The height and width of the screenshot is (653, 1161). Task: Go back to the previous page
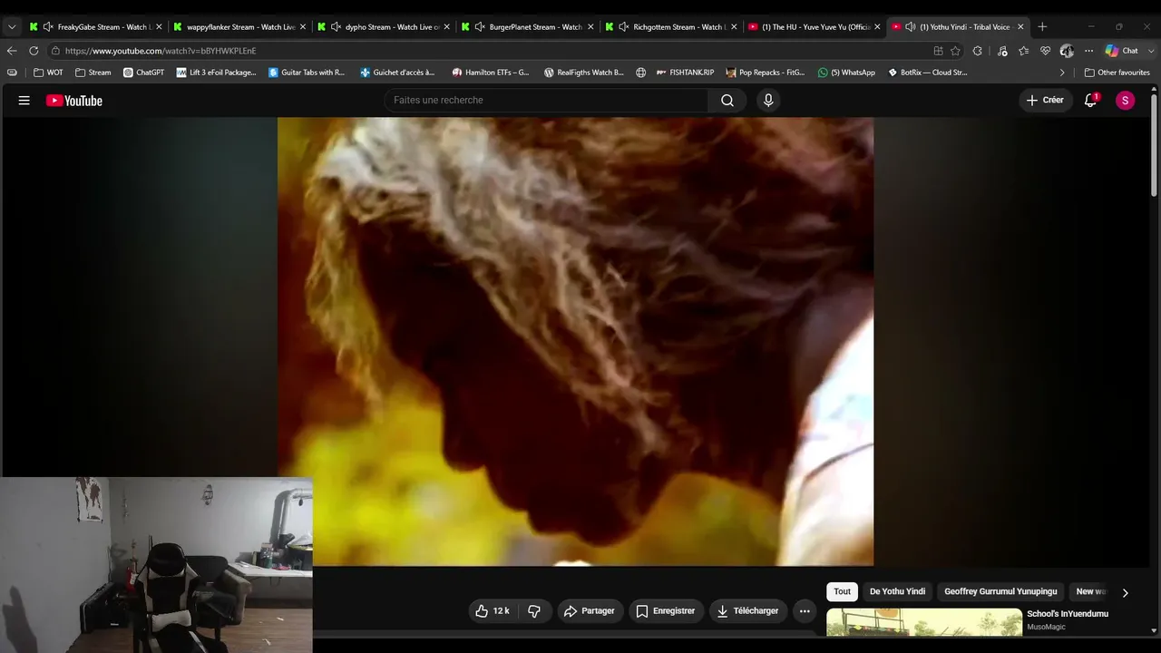[12, 51]
